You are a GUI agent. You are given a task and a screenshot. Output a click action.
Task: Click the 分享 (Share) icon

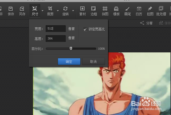pos(142,23)
